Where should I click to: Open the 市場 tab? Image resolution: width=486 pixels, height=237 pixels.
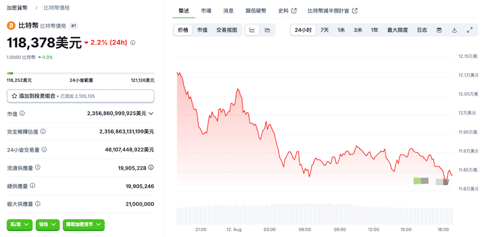tap(206, 11)
